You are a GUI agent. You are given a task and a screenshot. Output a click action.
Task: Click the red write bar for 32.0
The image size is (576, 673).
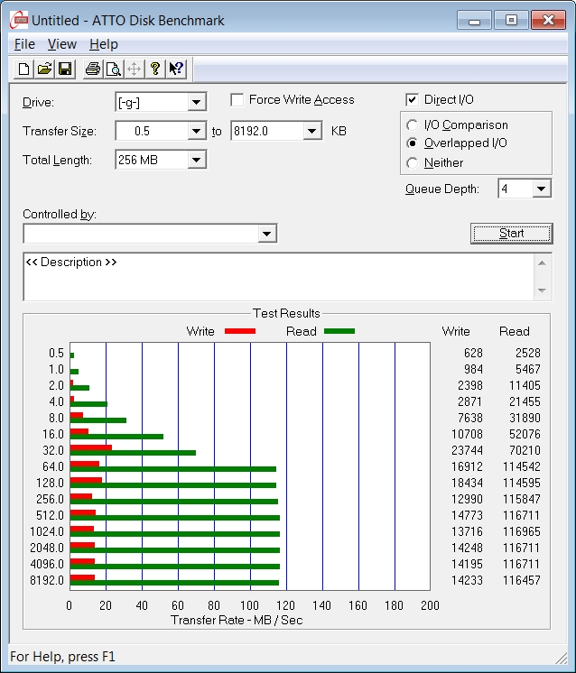coord(91,447)
